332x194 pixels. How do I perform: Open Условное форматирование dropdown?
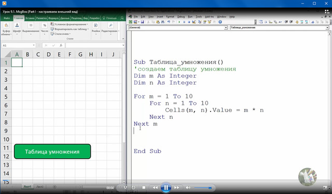[69, 24]
